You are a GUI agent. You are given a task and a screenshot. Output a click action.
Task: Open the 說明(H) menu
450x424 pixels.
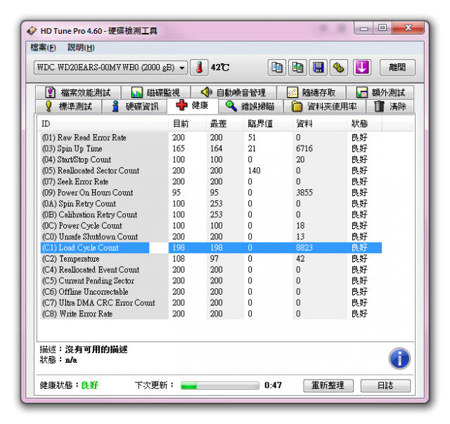coord(81,47)
